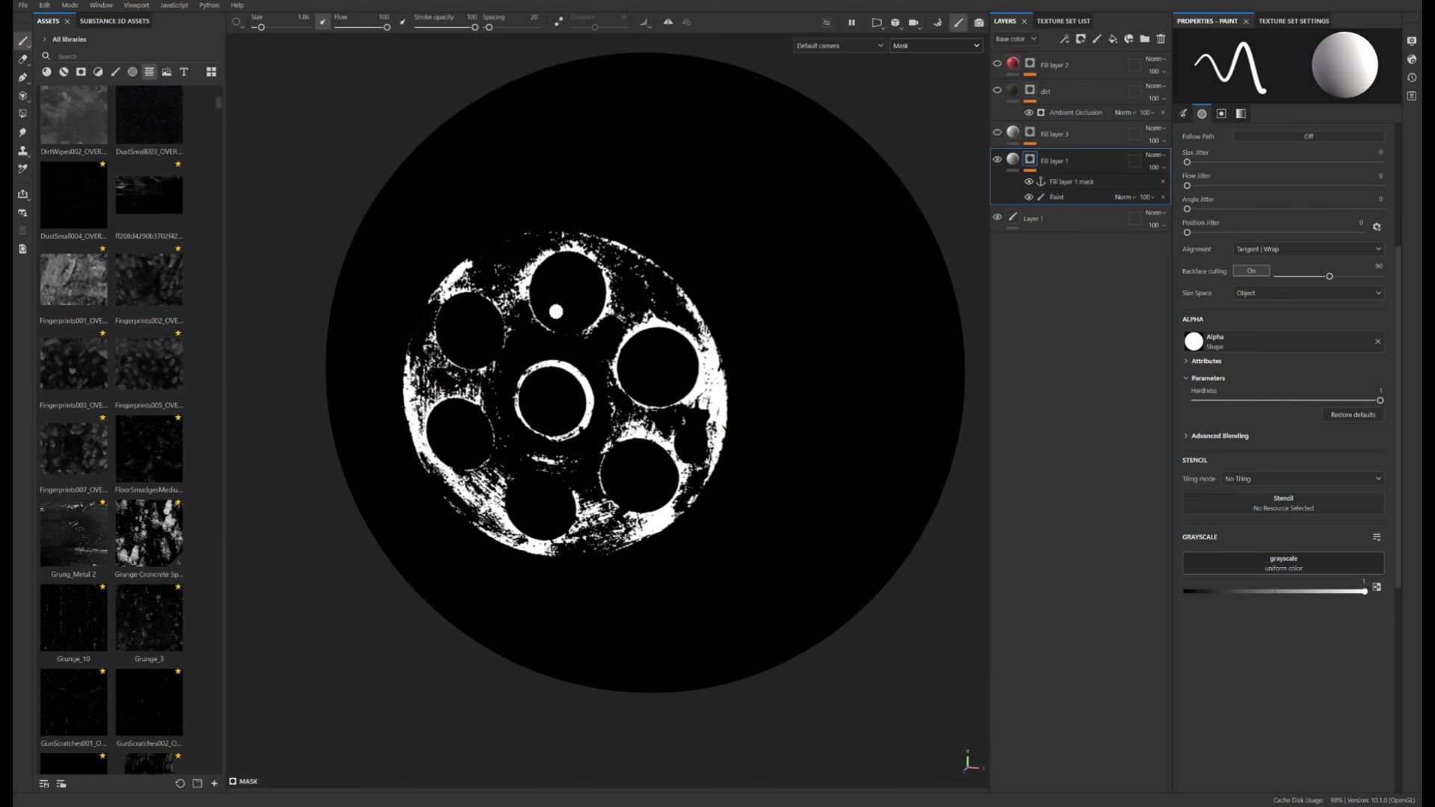The width and height of the screenshot is (1435, 807).
Task: Click the Add effect wand icon in Layers
Action: click(1064, 39)
